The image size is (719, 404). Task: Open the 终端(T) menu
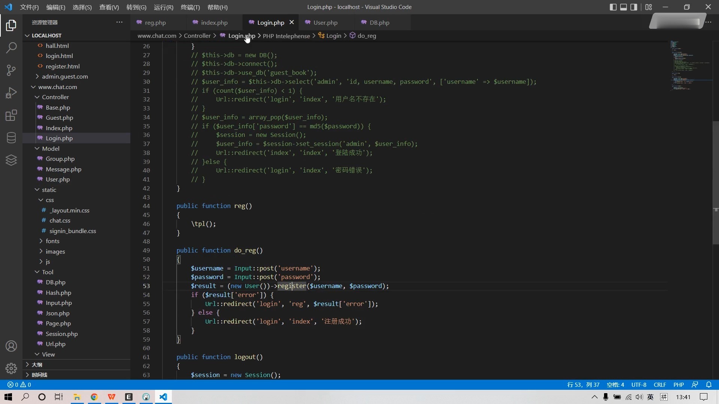tap(190, 7)
